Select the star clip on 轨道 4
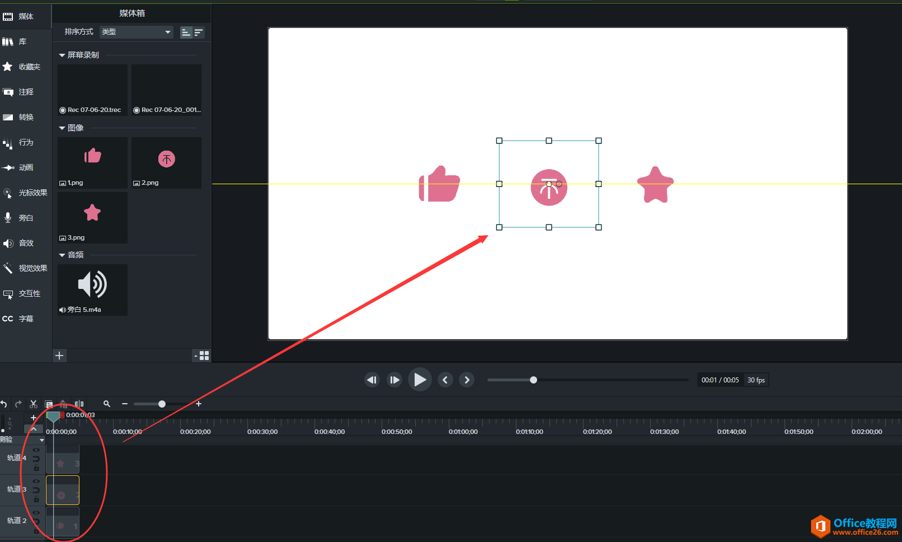 [63, 460]
